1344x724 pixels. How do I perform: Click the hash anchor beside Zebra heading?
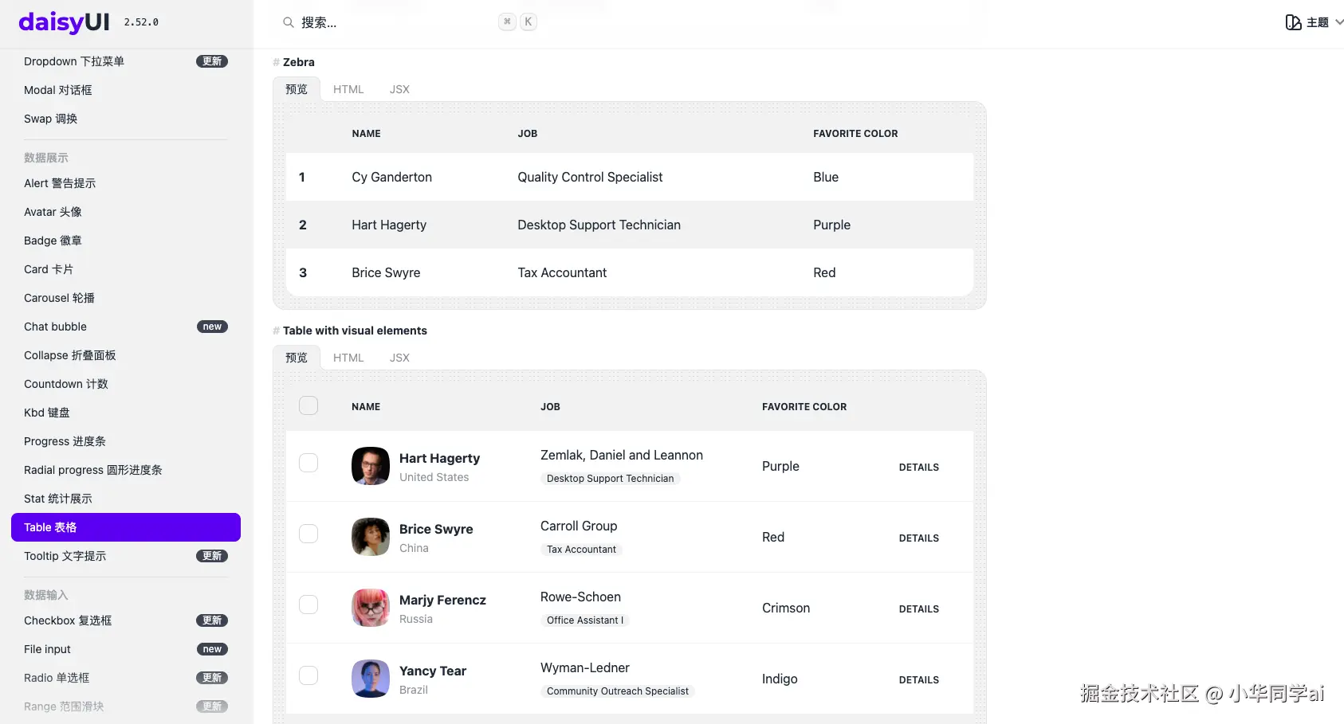(276, 62)
